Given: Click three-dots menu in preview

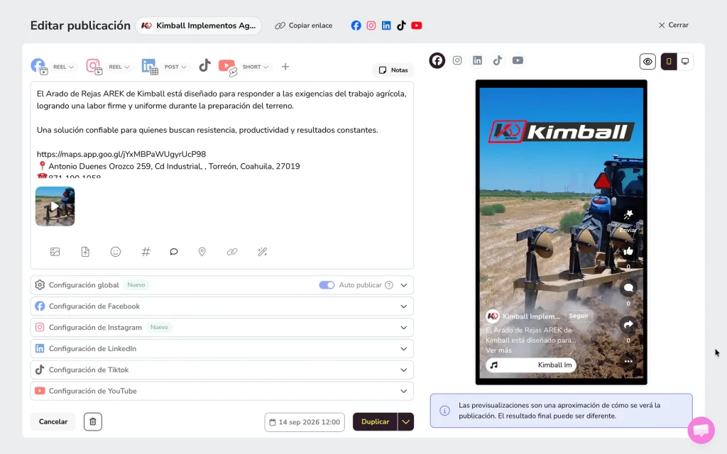Looking at the screenshot, I should [628, 361].
